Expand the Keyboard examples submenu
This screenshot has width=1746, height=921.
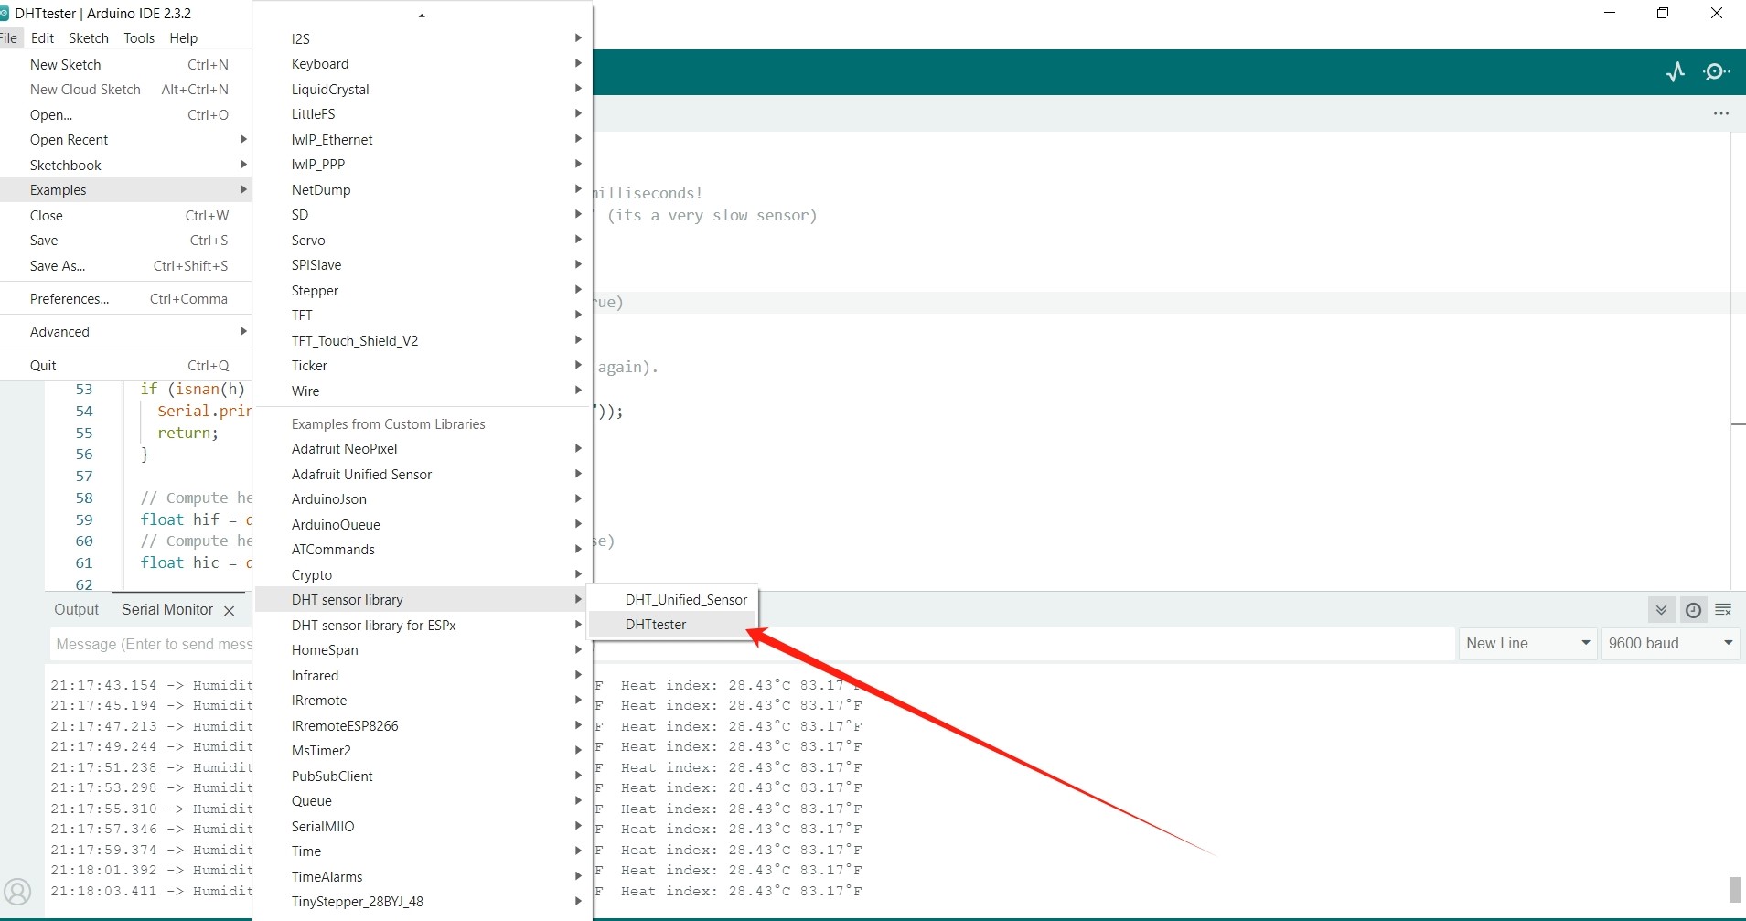[x=423, y=64]
